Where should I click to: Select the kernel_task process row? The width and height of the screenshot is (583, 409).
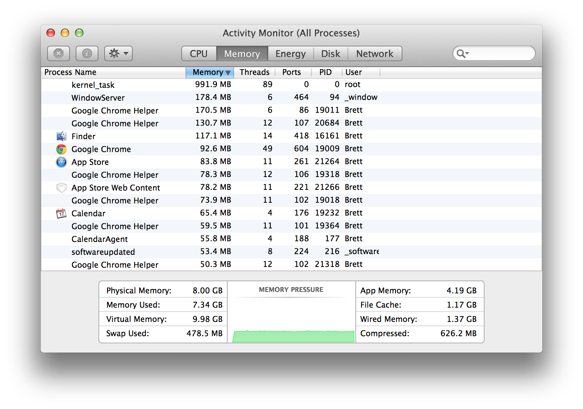click(291, 85)
